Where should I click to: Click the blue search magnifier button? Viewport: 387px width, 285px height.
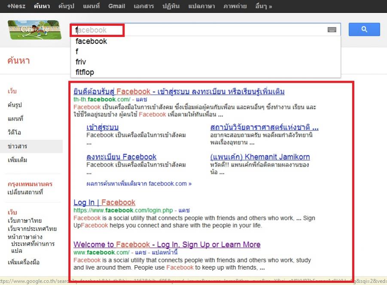click(x=364, y=30)
